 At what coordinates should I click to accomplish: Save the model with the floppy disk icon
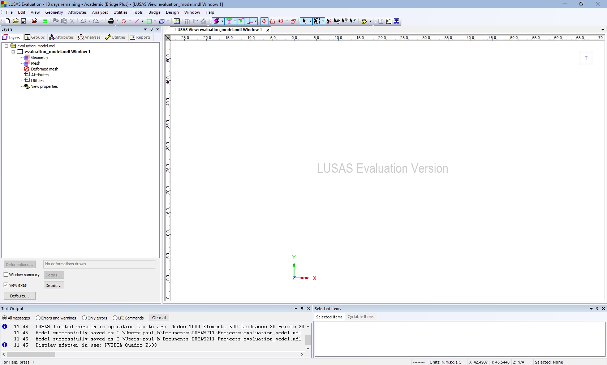(x=23, y=21)
